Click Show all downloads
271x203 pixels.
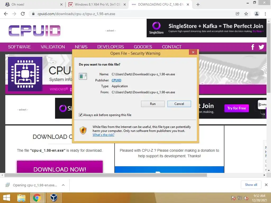(251, 185)
